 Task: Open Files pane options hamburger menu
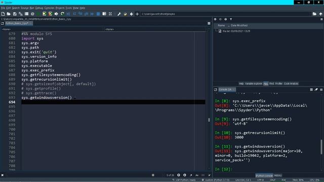pyautogui.click(x=321, y=19)
